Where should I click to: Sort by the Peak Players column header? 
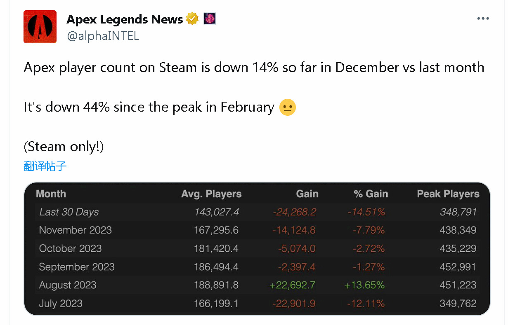(x=448, y=194)
